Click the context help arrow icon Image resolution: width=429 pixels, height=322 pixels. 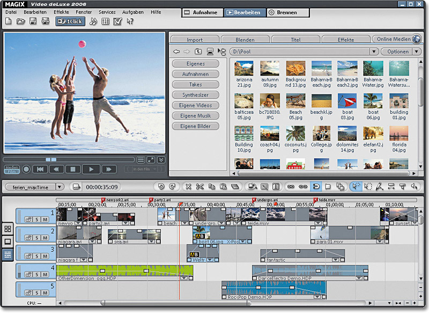[x=130, y=21]
